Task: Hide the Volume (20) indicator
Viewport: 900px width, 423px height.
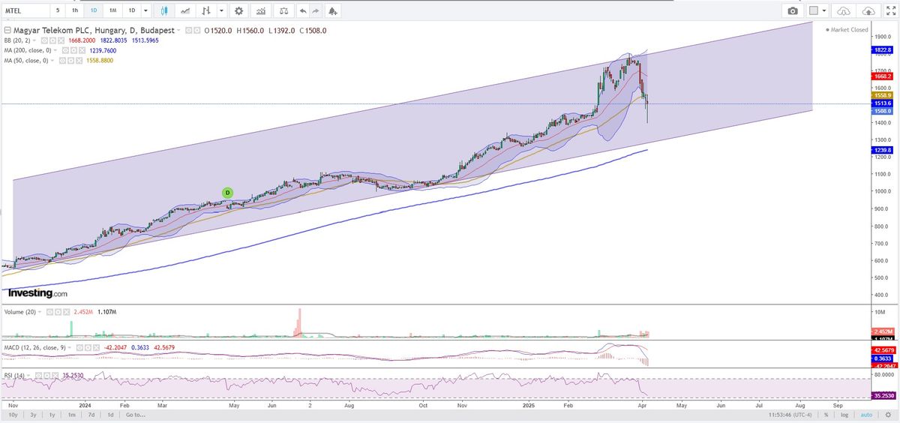Action: pyautogui.click(x=49, y=312)
